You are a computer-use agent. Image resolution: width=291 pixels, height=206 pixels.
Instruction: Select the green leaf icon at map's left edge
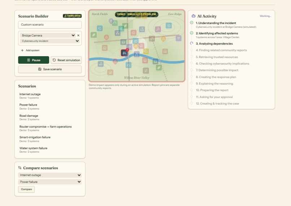(94, 35)
